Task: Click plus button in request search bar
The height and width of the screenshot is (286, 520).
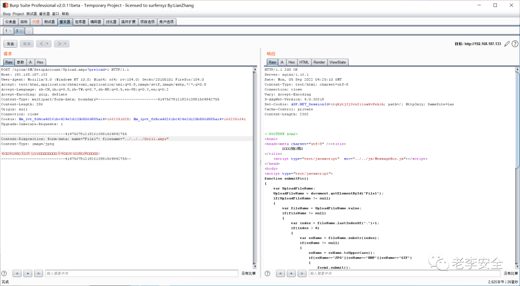Action: point(28,274)
